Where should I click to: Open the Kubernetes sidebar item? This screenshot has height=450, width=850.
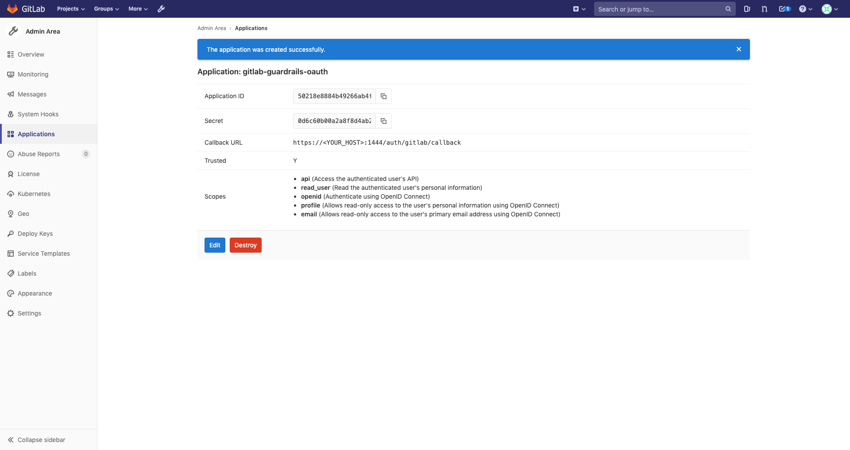coord(49,194)
